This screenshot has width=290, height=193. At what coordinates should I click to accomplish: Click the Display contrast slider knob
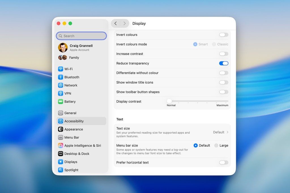pyautogui.click(x=169, y=101)
